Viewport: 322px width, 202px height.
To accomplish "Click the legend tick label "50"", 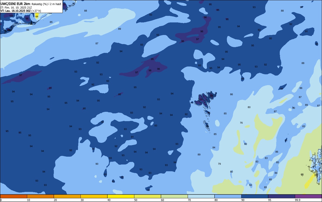I will 136,200.
